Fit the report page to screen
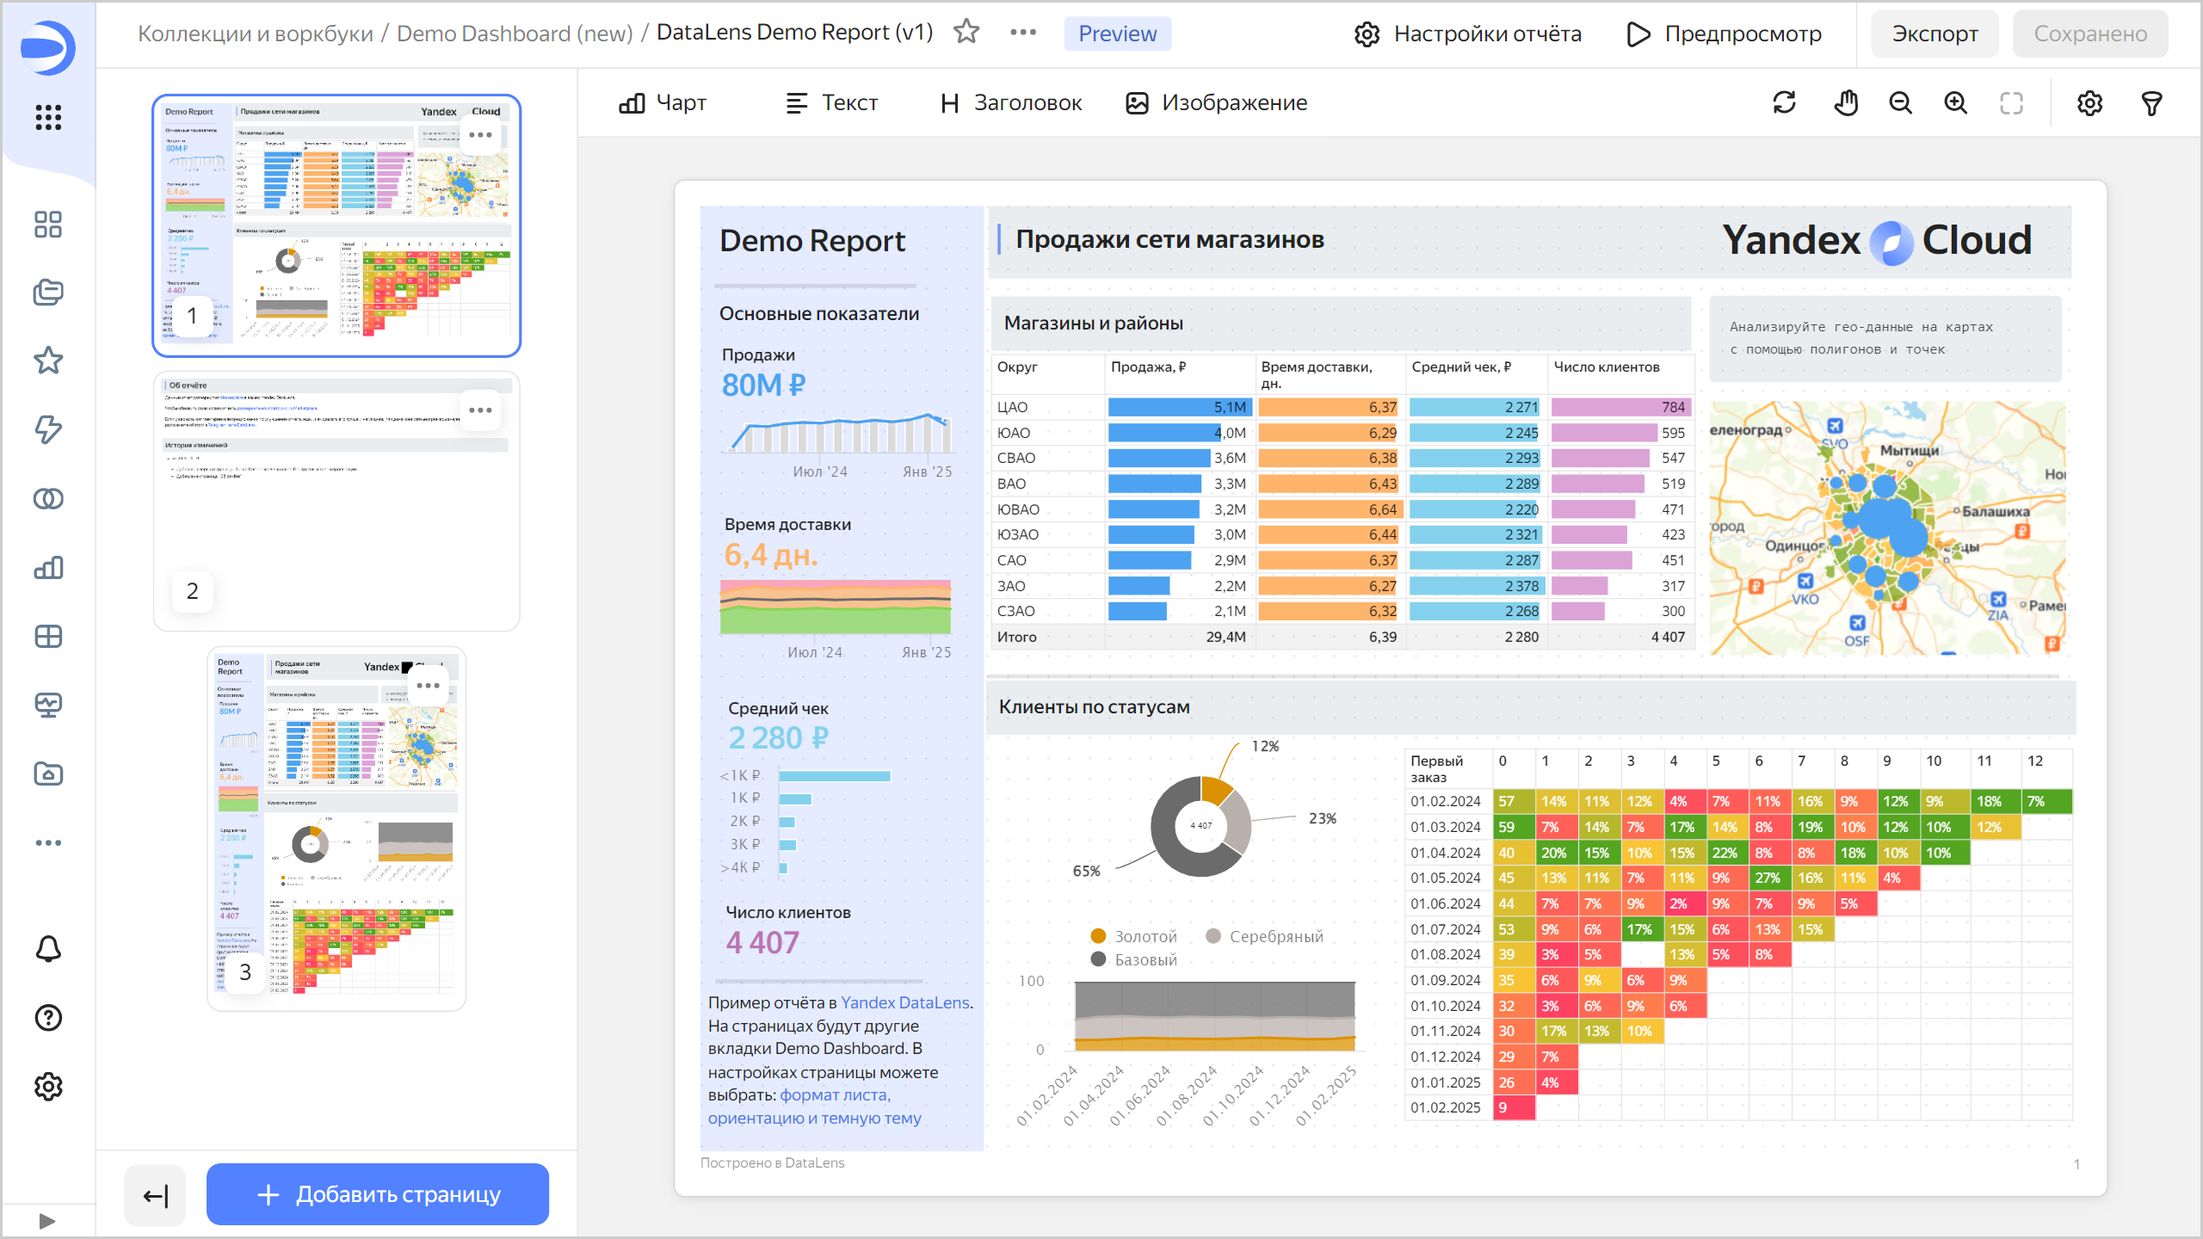The height and width of the screenshot is (1239, 2203). click(x=2011, y=102)
